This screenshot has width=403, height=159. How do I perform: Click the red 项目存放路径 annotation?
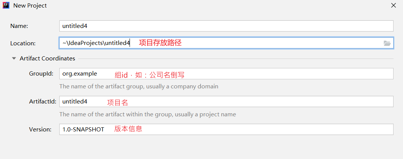click(160, 43)
